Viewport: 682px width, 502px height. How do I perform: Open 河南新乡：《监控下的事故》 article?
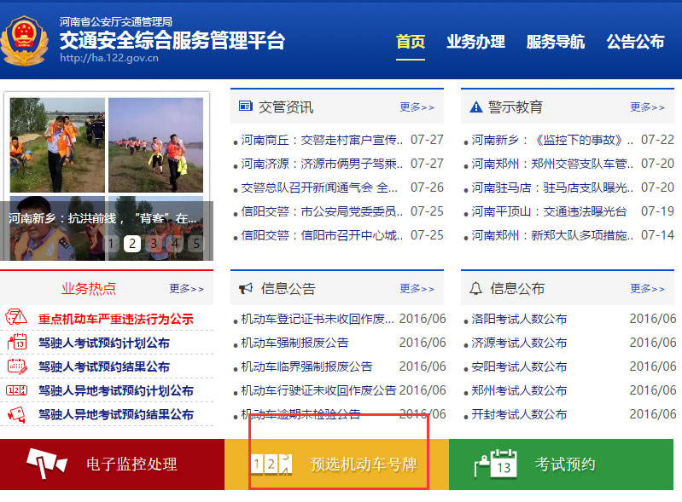552,140
